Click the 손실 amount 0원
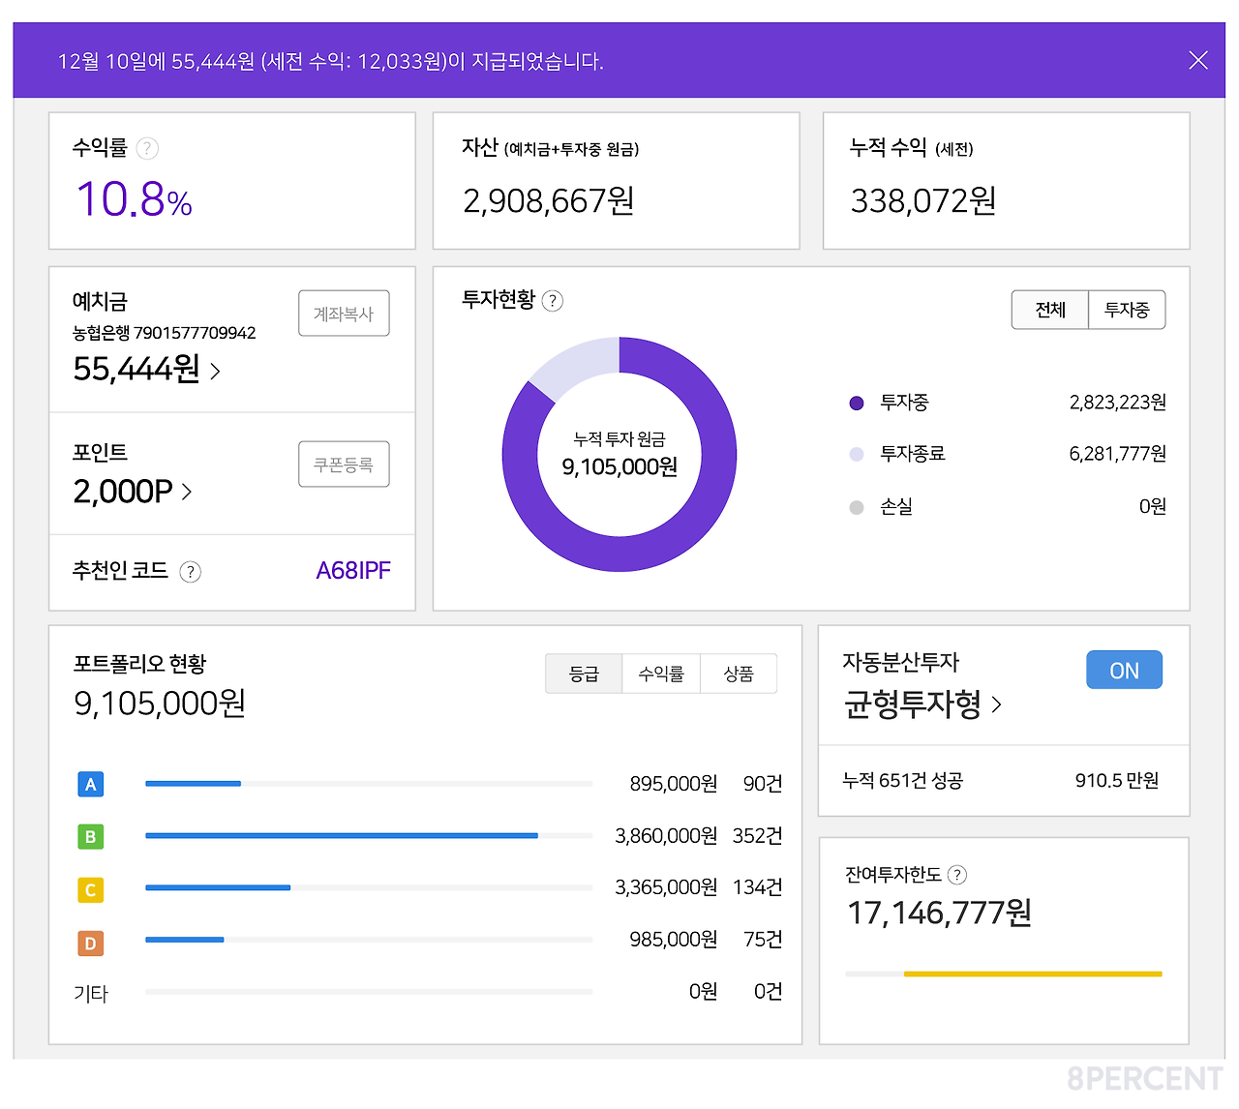 coord(1153,506)
